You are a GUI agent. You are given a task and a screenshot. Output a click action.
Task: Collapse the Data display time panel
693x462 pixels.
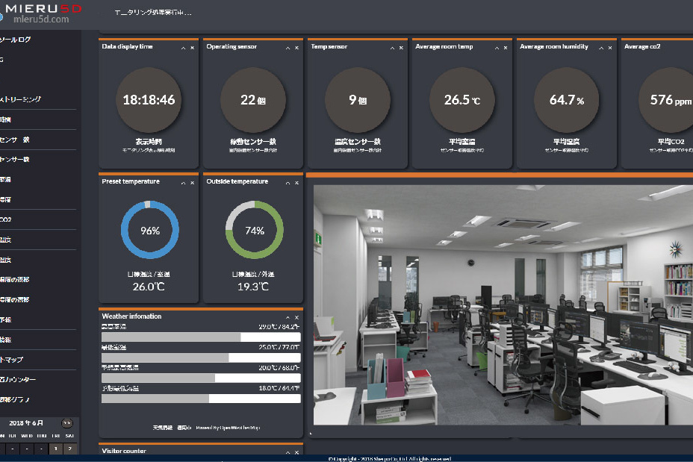coord(183,47)
